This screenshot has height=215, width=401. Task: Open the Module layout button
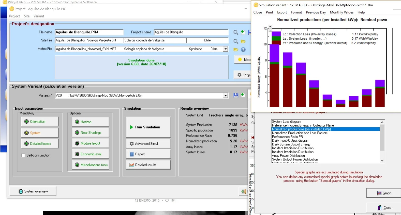point(91,143)
